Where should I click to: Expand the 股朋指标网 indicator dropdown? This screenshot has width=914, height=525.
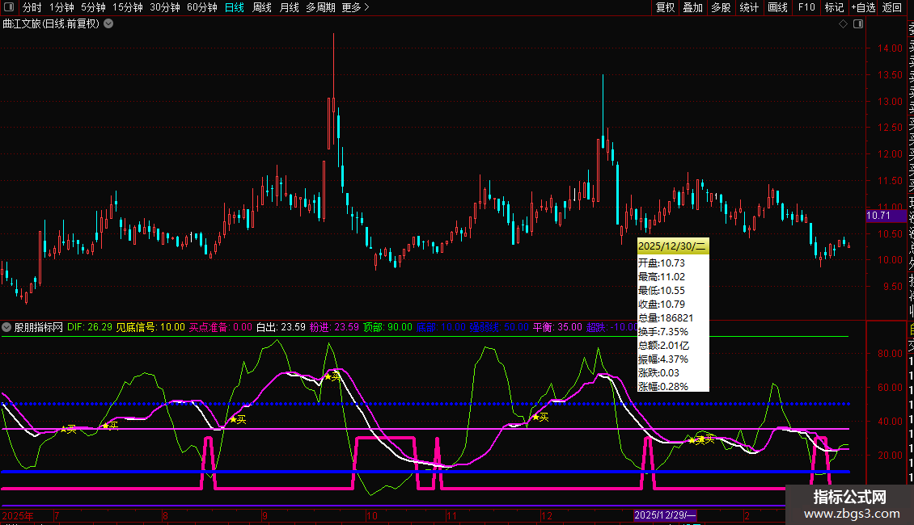(7, 327)
